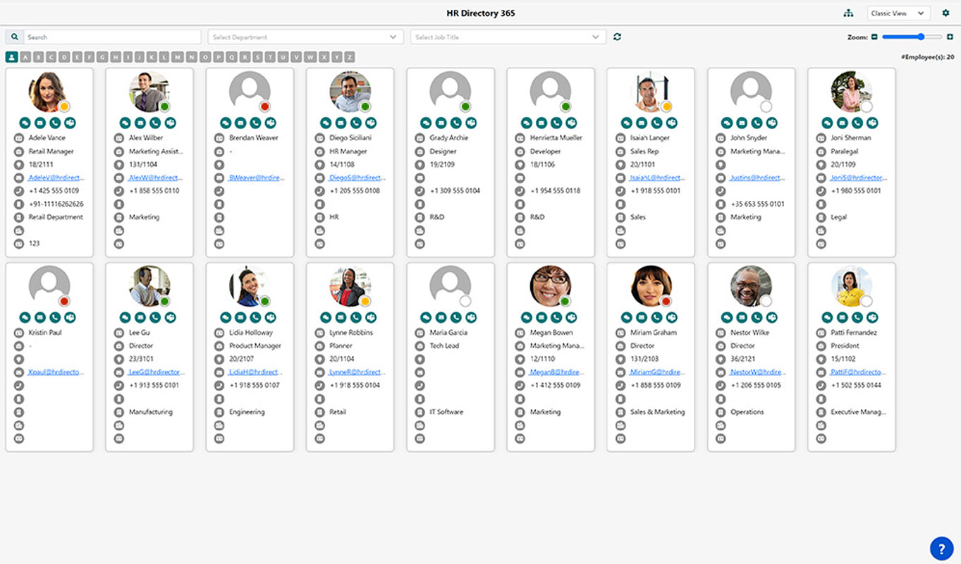This screenshot has width=961, height=564.
Task: Click Teams icon on Joni Sherman's card
Action: click(872, 123)
